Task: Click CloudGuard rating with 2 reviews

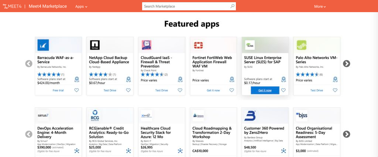Action: click(152, 74)
